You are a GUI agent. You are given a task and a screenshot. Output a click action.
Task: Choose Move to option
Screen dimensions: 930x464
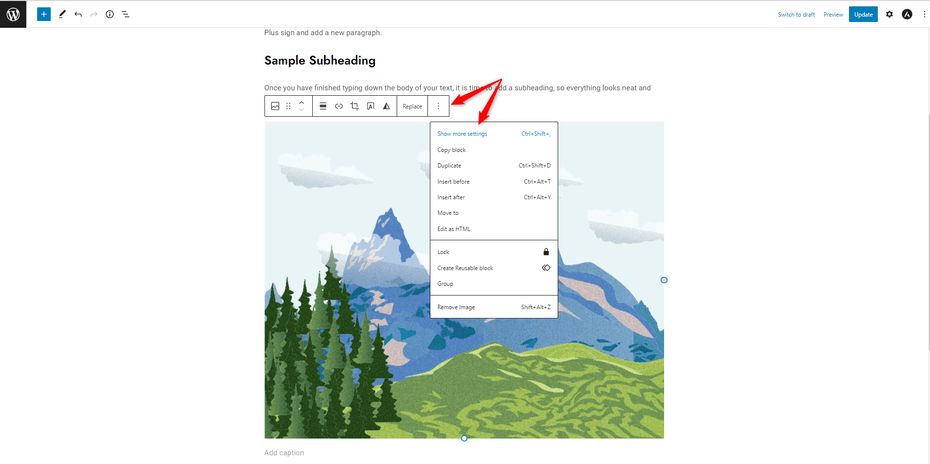pyautogui.click(x=494, y=213)
